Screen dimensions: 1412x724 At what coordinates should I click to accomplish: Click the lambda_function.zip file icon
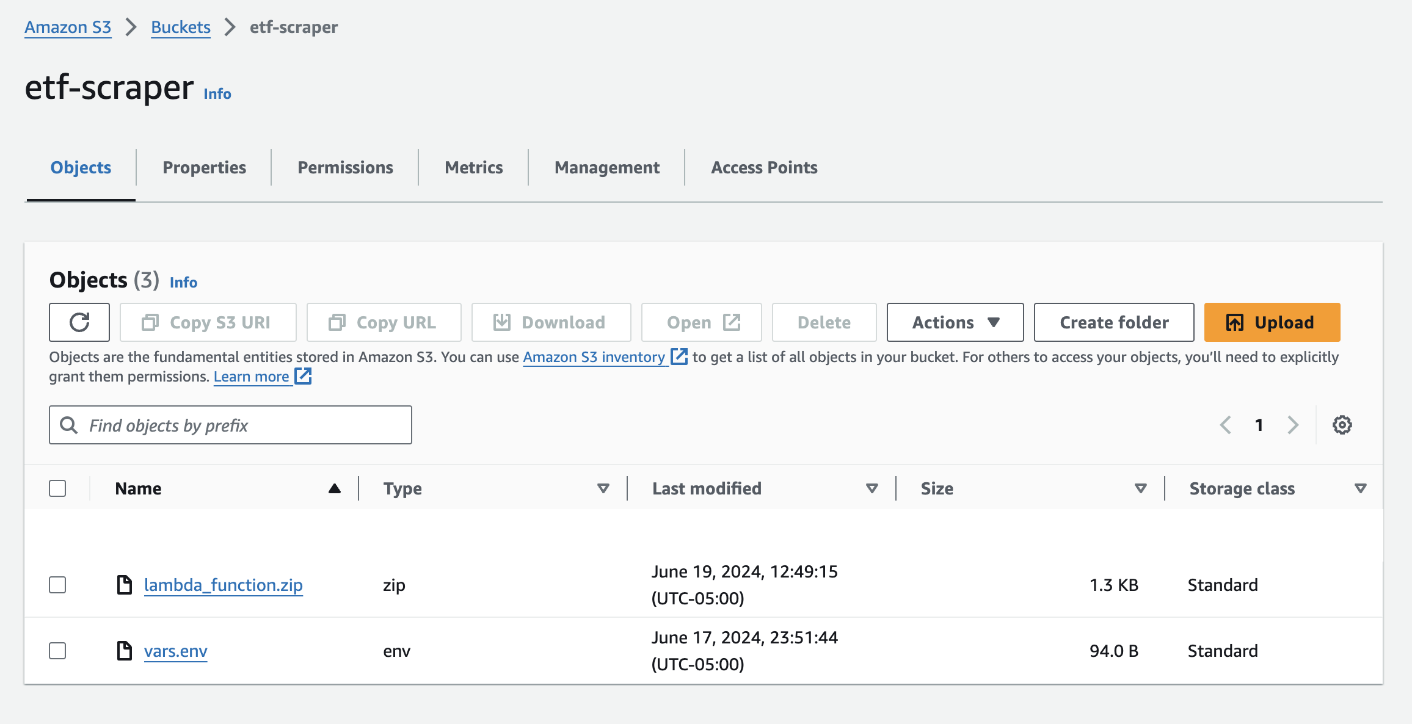pyautogui.click(x=125, y=585)
